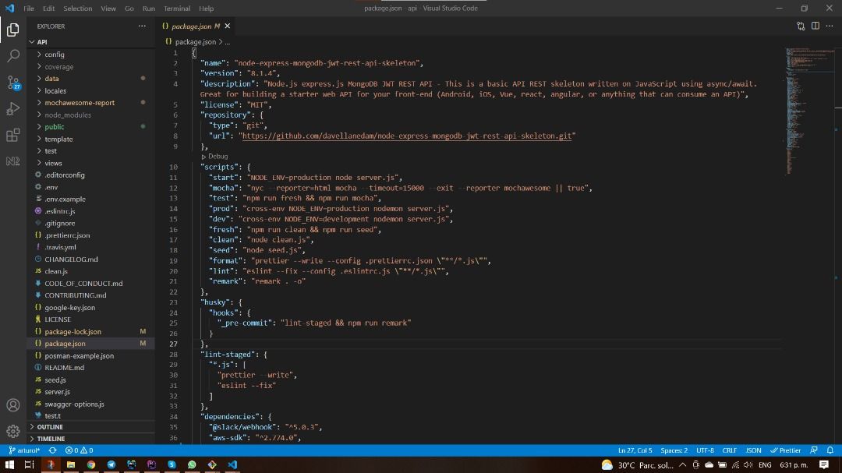This screenshot has height=473, width=842.
Task: Open .eslintrc.js in the explorer
Action: [x=91, y=211]
